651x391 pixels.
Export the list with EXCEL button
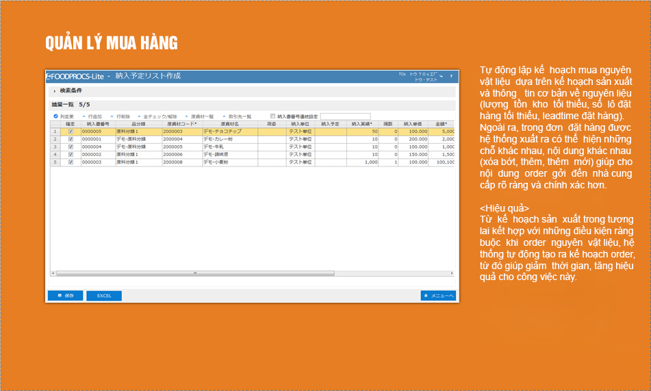[104, 296]
